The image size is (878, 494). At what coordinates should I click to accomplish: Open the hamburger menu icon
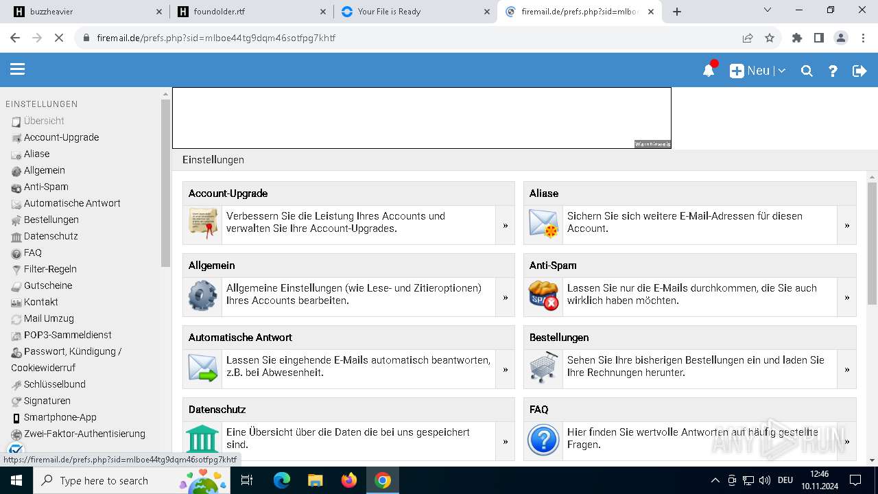click(x=17, y=69)
